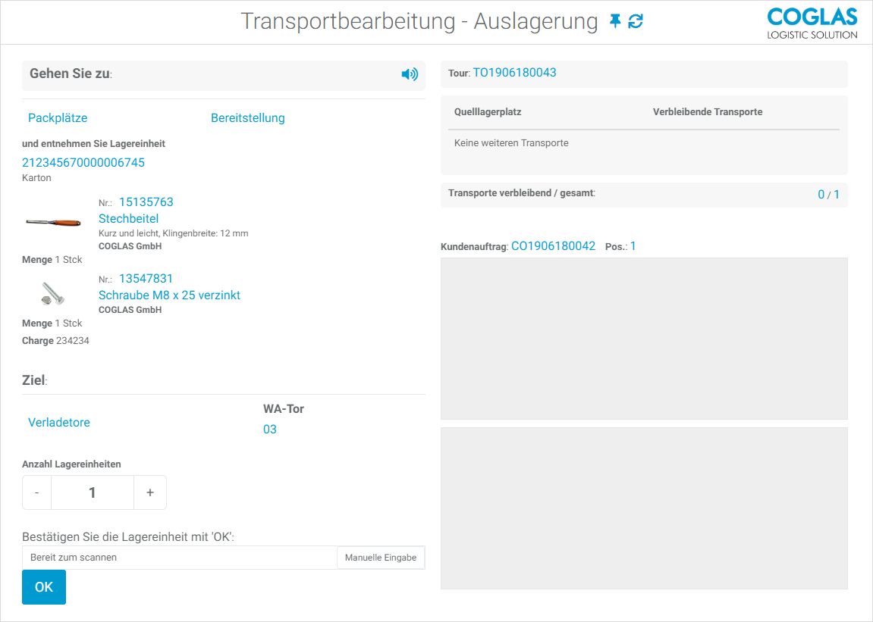Image resolution: width=873 pixels, height=622 pixels.
Task: Click the speaker audio icon
Action: tap(410, 74)
